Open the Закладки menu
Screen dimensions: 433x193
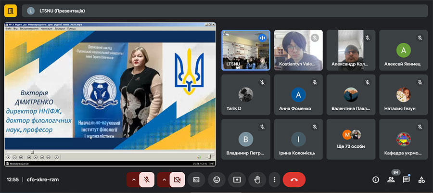click(x=60, y=28)
